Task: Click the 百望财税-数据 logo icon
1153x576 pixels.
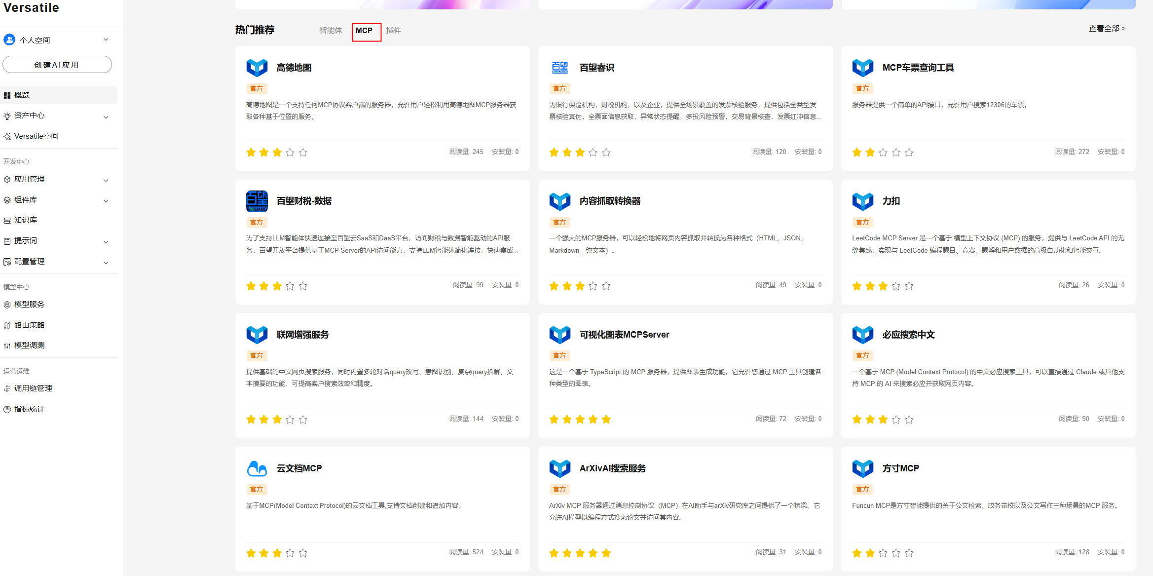Action: tap(257, 201)
